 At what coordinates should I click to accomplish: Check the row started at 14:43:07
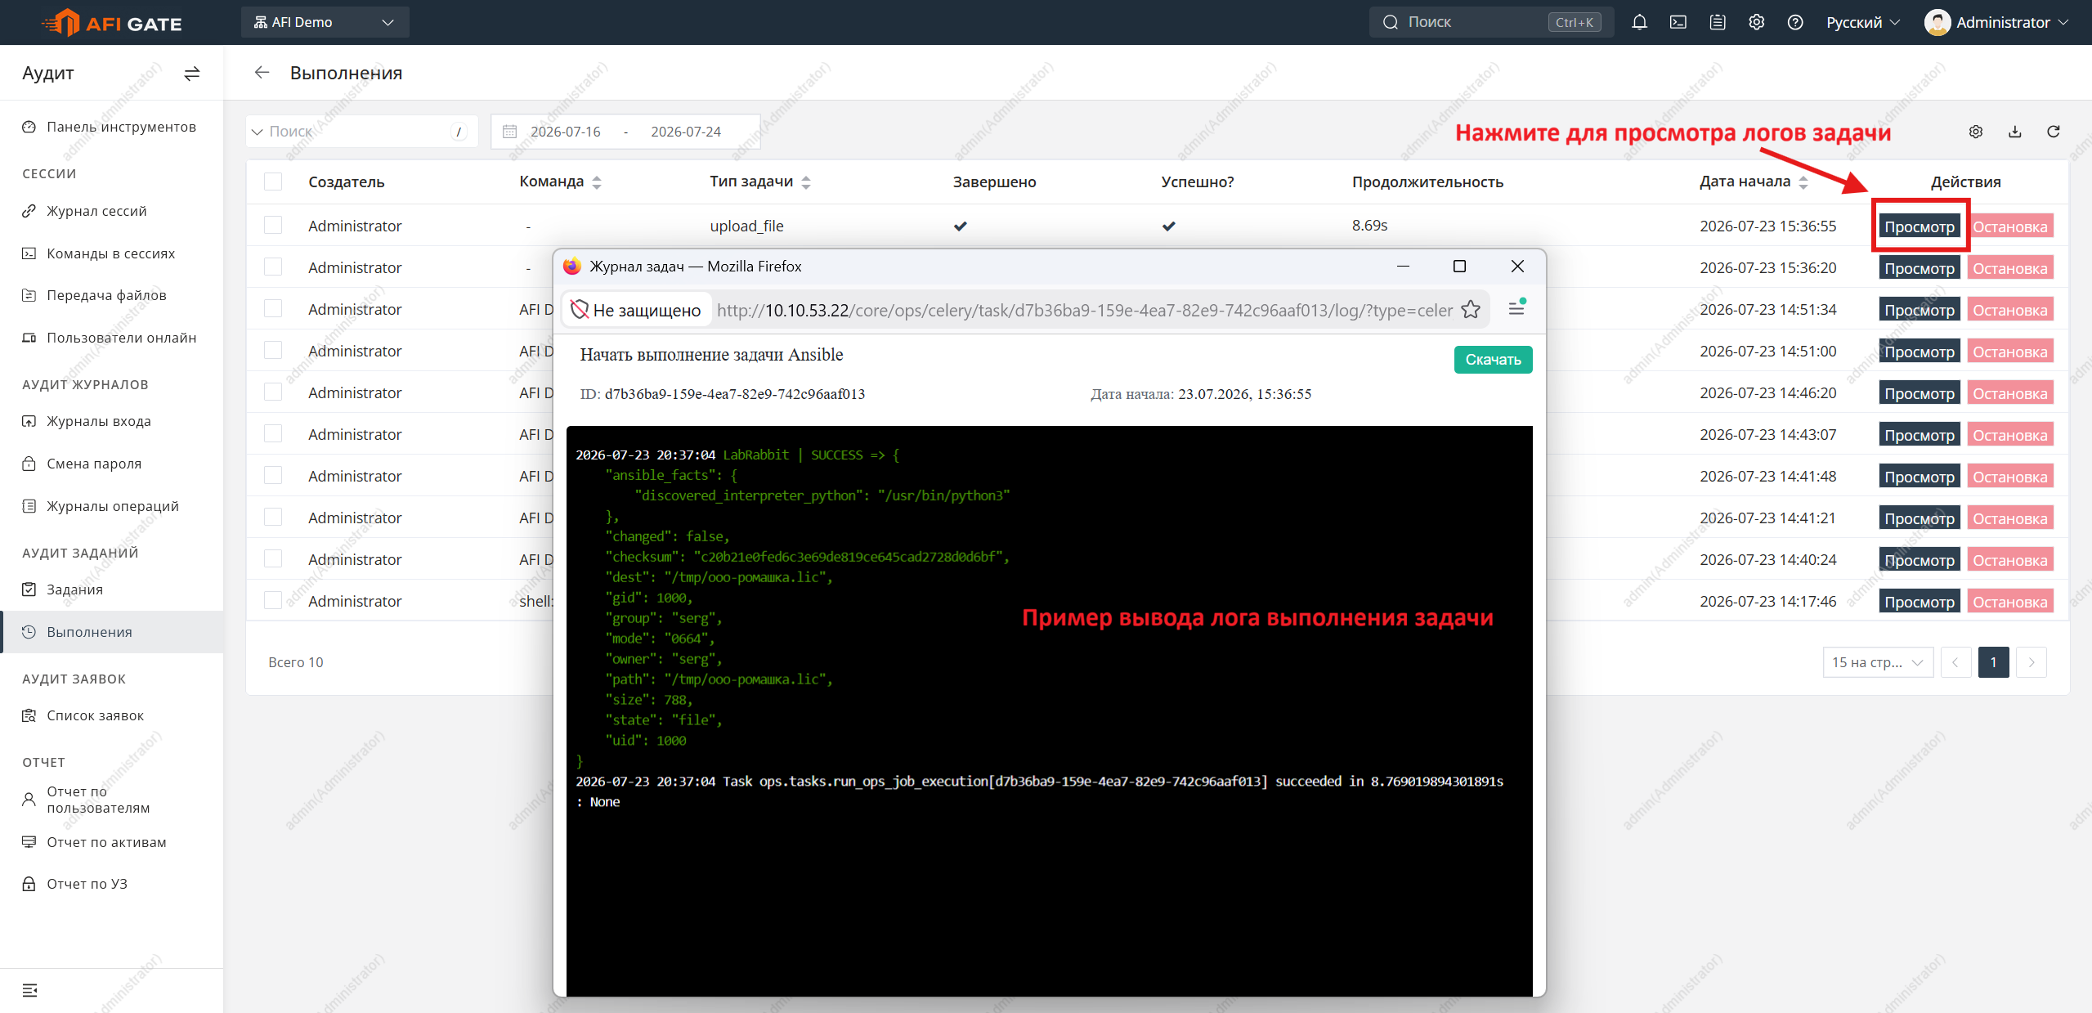coord(273,433)
